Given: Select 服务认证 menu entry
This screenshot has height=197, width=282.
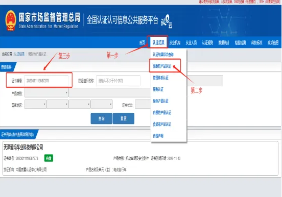Looking at the screenshot, I should click(x=158, y=89).
